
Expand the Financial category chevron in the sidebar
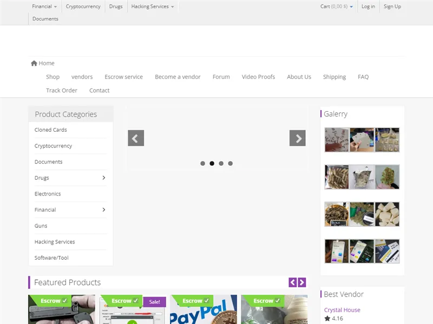(x=103, y=210)
